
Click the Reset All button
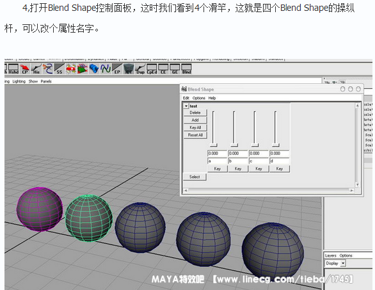(195, 134)
